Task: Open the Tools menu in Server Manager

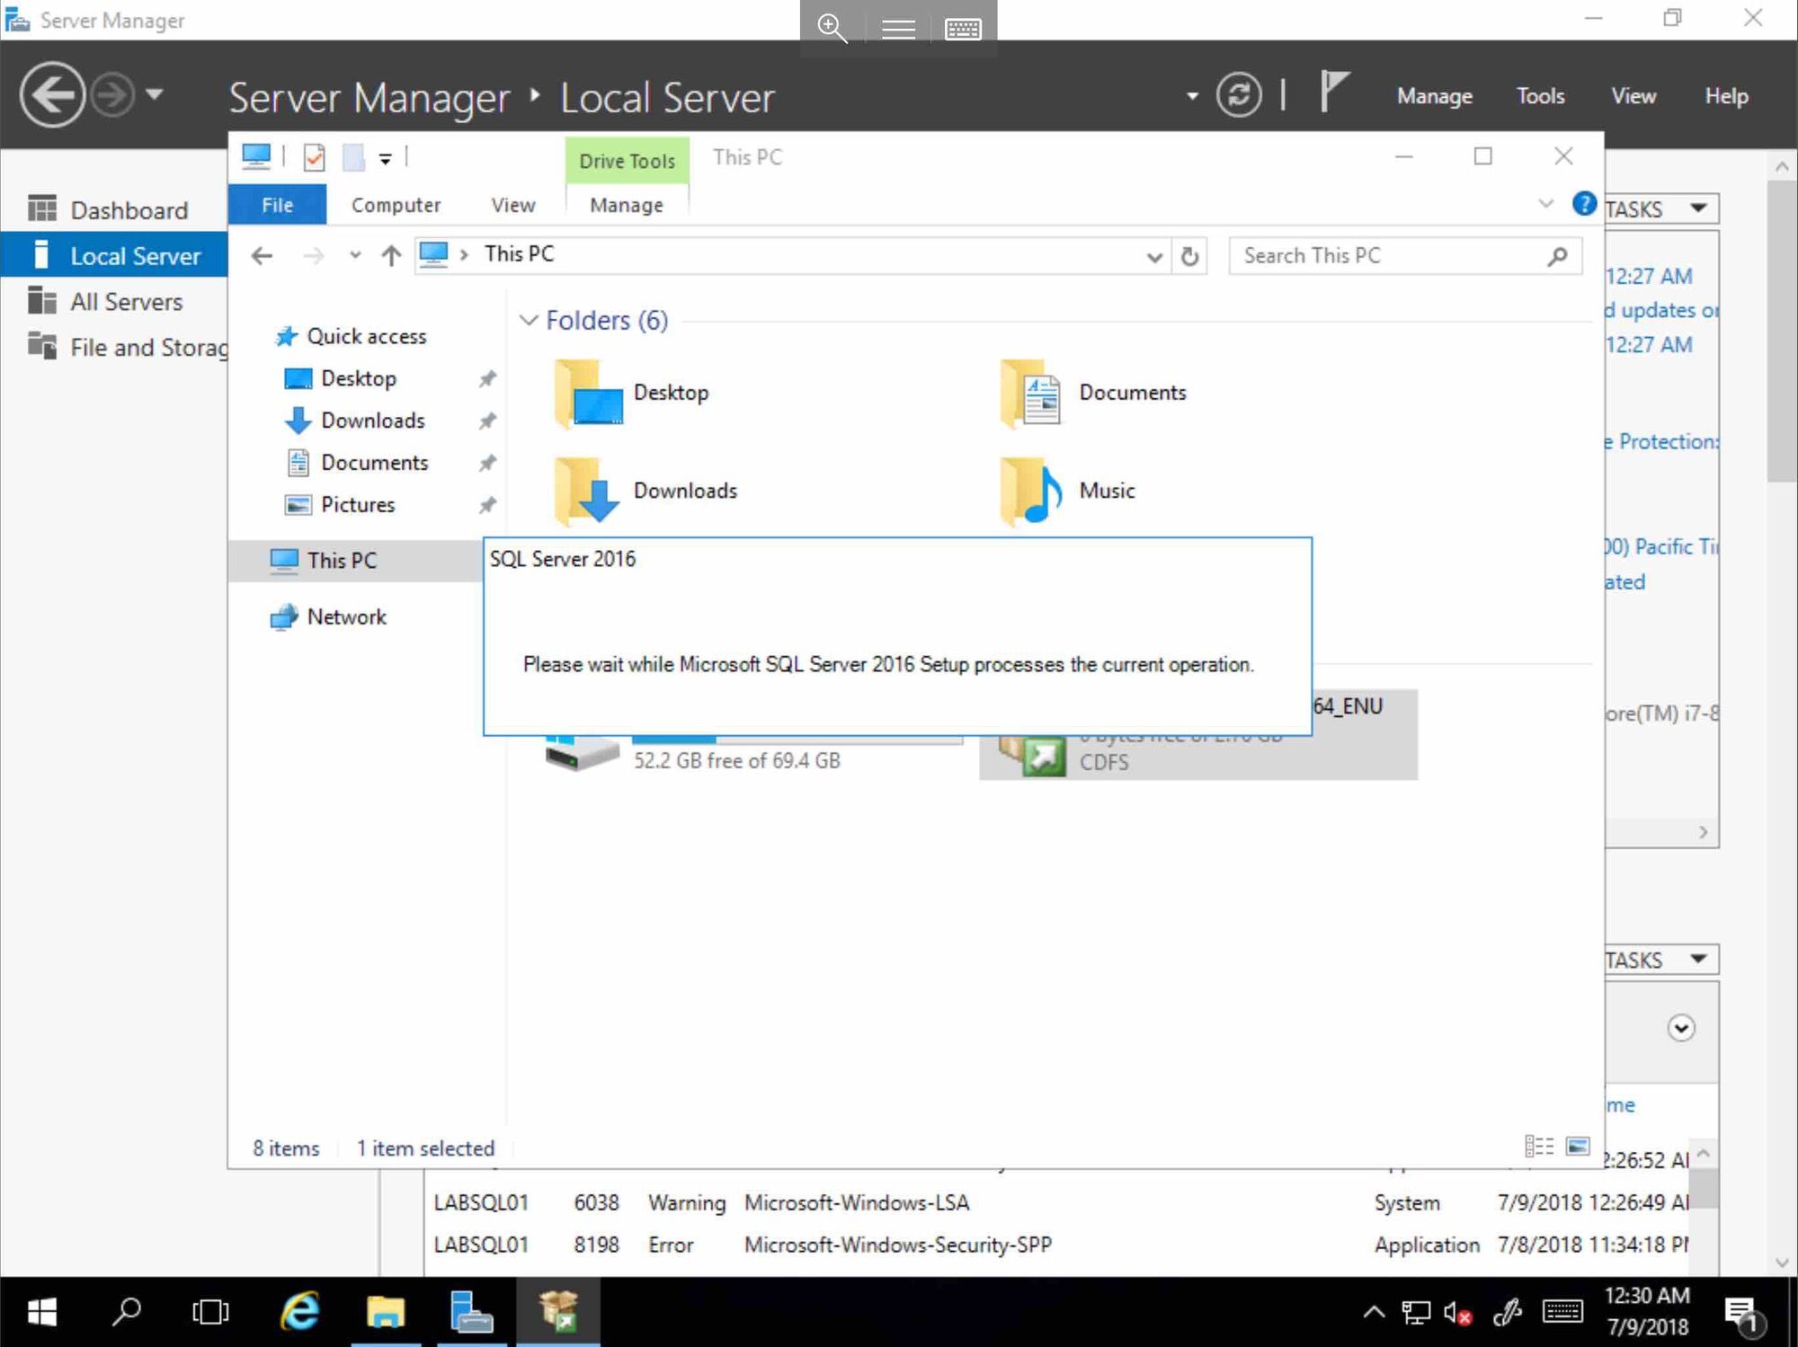Action: point(1540,96)
